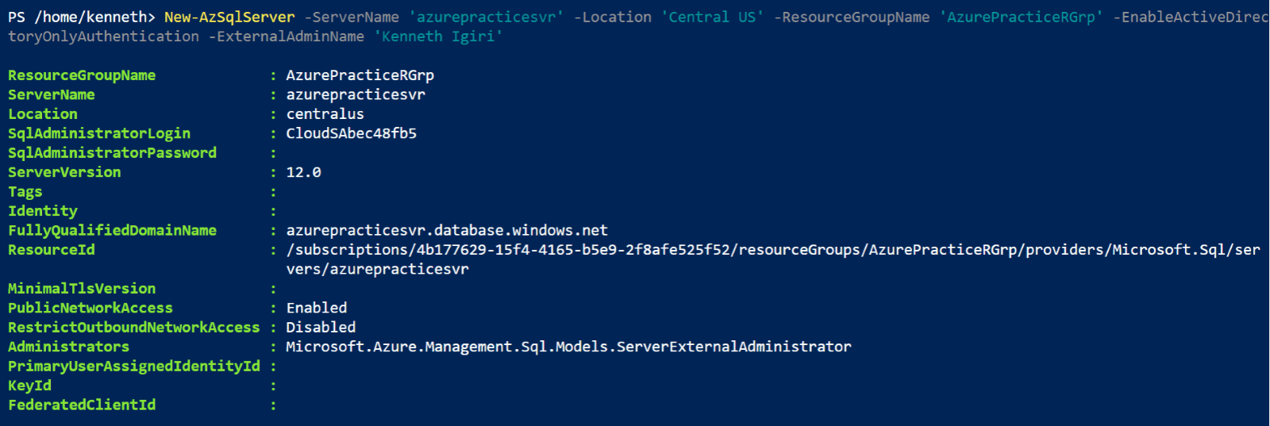Click the MinimalTlsVersion property label

pos(82,289)
